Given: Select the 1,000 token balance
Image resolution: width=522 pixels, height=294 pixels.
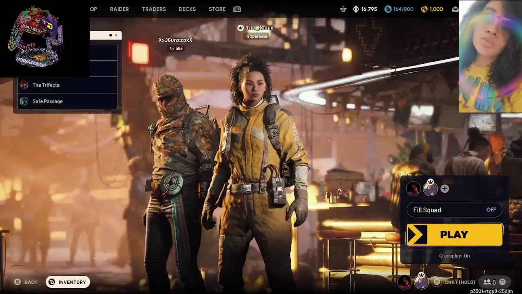Looking at the screenshot, I should click(436, 9).
